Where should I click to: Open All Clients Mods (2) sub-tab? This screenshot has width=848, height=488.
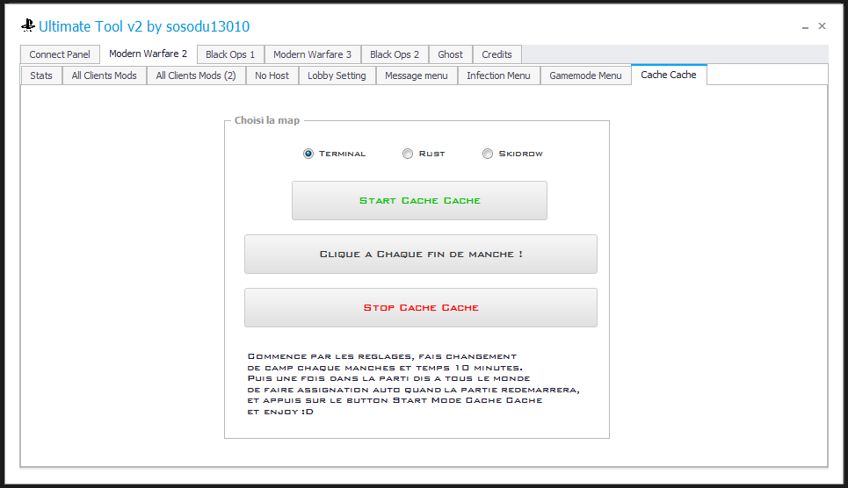pyautogui.click(x=196, y=75)
